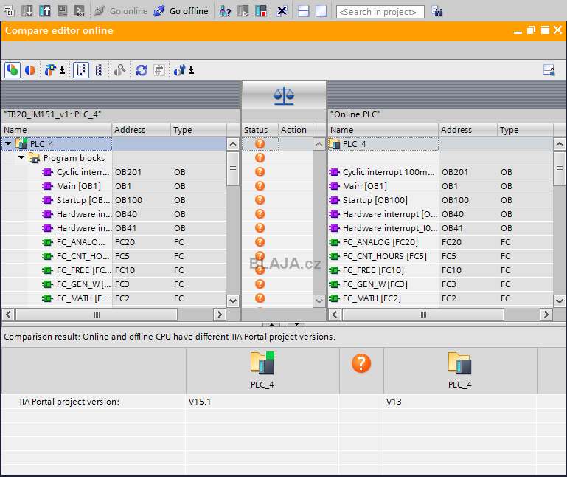567x477 pixels.
Task: Click Start simulation icon
Action: pos(62,11)
